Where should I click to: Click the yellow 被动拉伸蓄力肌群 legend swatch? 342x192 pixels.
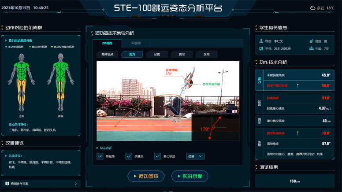52,46
